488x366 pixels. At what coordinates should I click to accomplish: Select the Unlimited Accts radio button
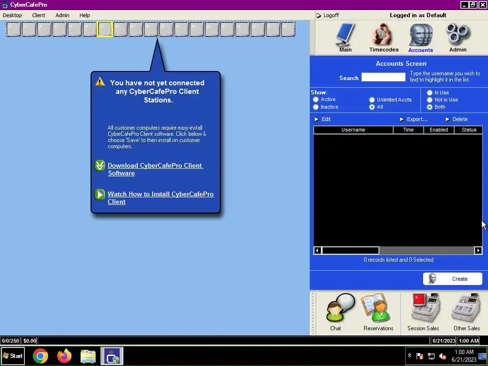[x=372, y=100]
